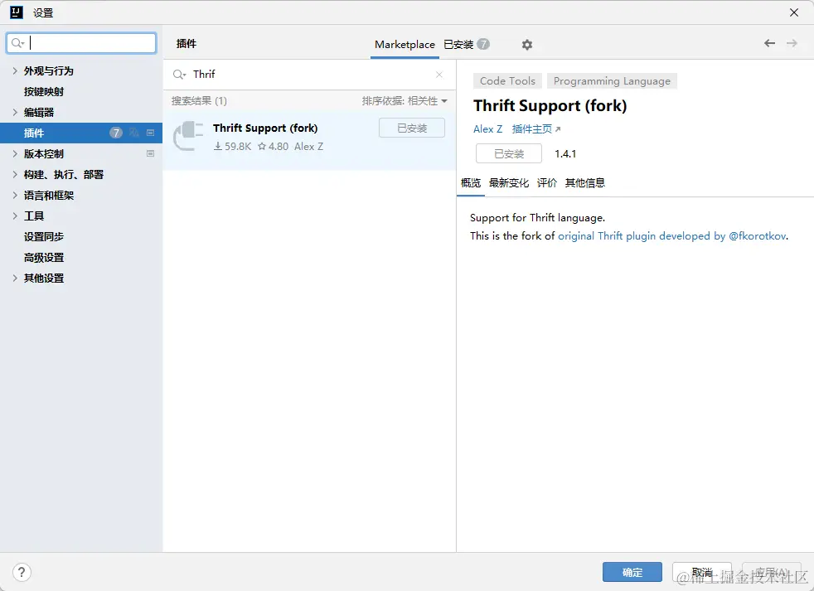Viewport: 814px width, 591px height.
Task: Click the 搜索结果 (1) label
Action: point(199,101)
